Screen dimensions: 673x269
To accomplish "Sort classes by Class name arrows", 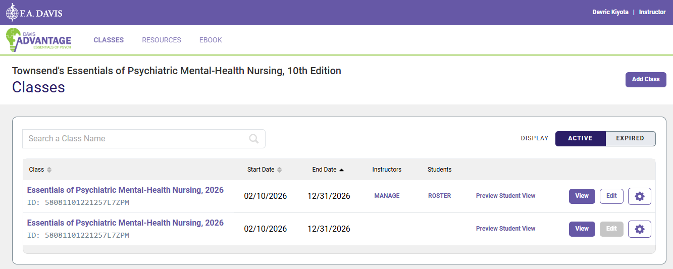I will point(49,170).
